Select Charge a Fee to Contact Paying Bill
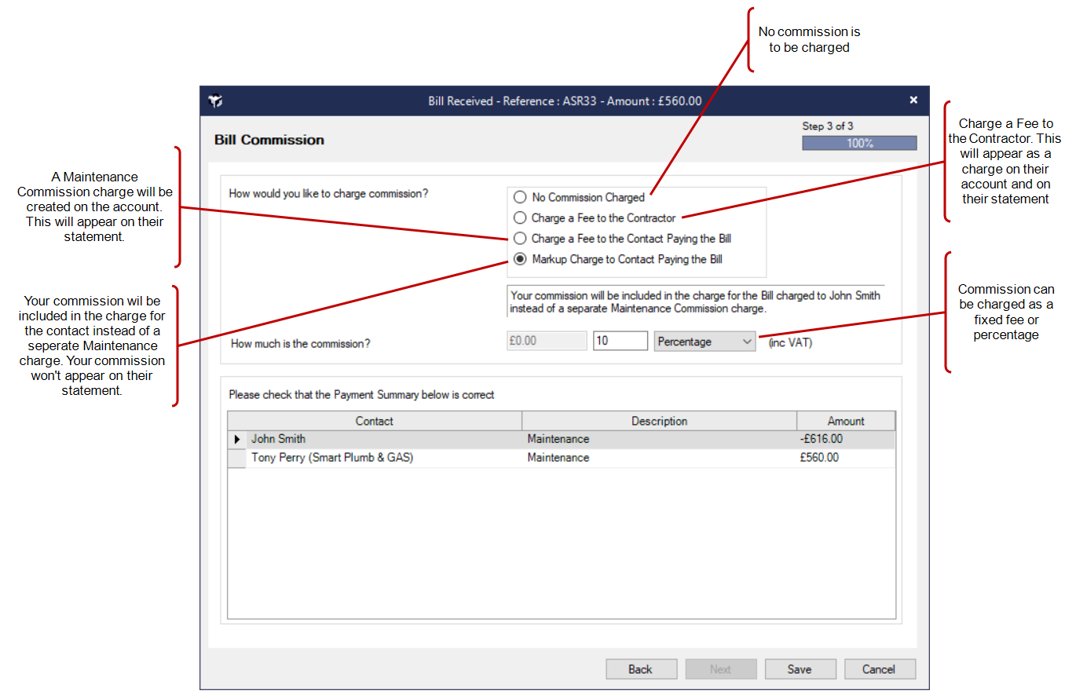The height and width of the screenshot is (698, 1076). (520, 239)
